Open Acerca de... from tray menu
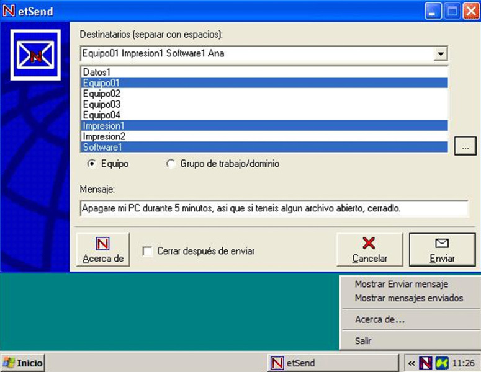Viewport: 481px width, 372px height. pos(380,319)
